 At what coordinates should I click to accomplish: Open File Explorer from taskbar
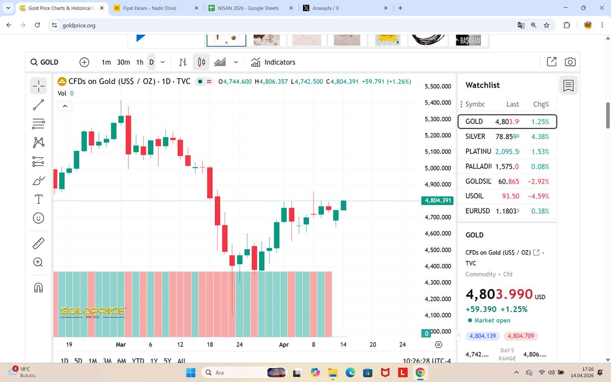[332, 372]
